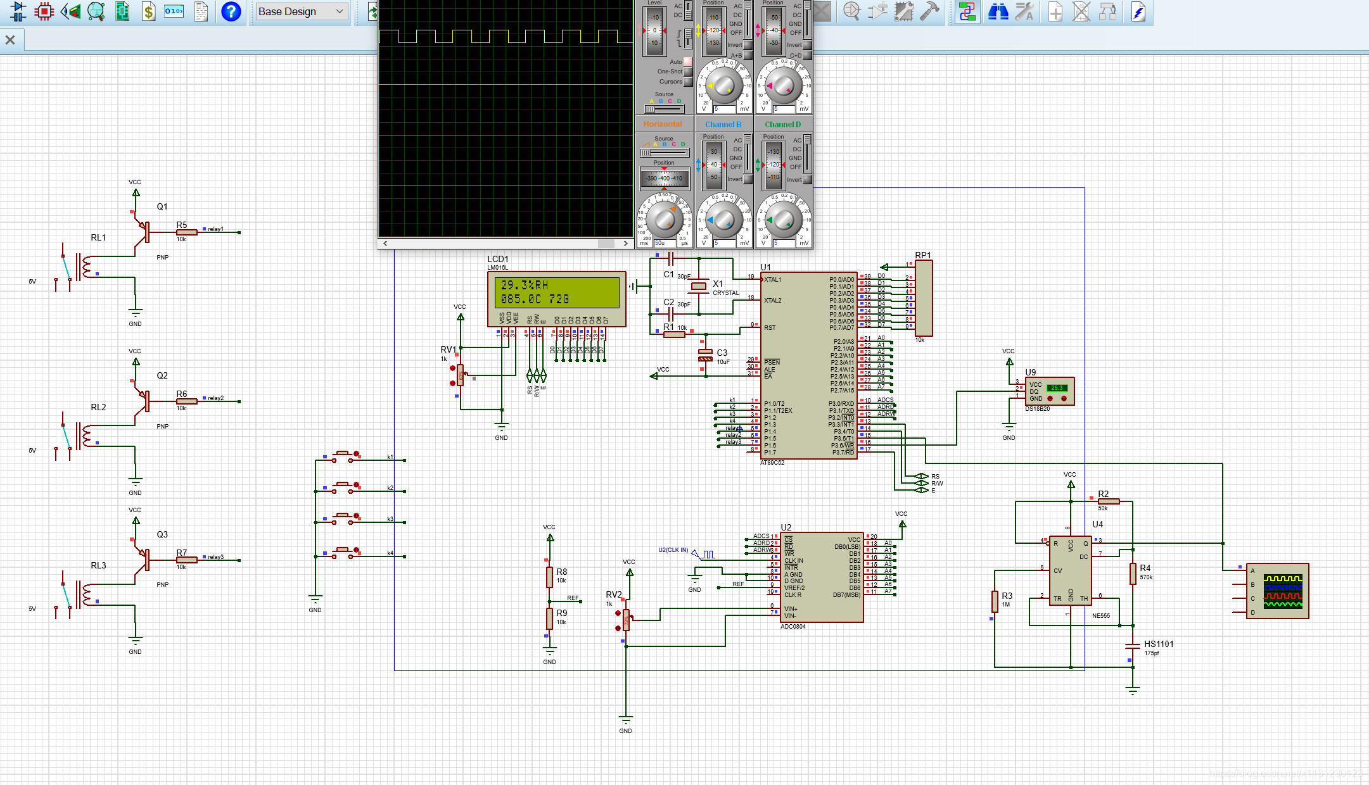Toggle Invert under lower Channel B
The width and height of the screenshot is (1369, 785).
748,179
